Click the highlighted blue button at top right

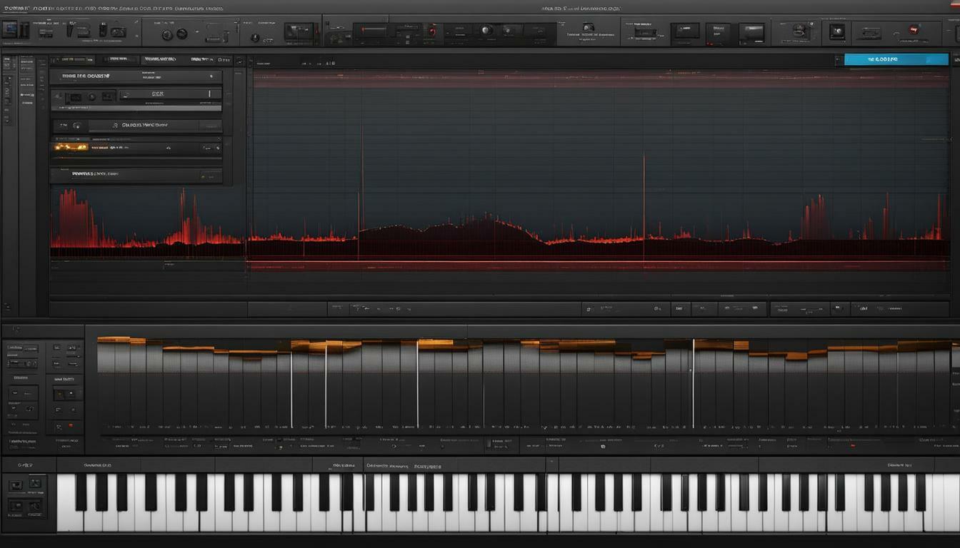[896, 59]
